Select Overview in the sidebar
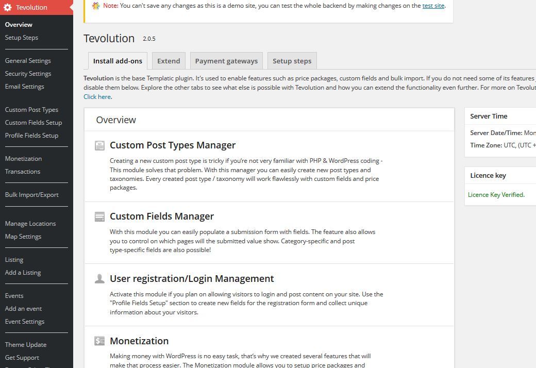 pyautogui.click(x=19, y=25)
